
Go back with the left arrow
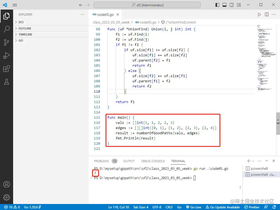pyautogui.click(x=81, y=5)
